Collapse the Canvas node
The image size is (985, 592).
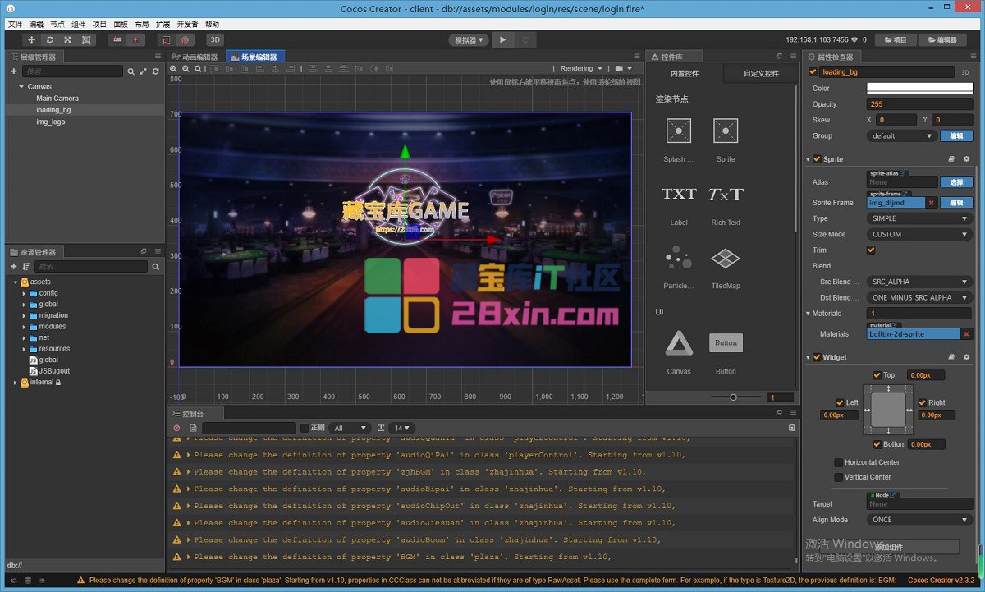pyautogui.click(x=21, y=86)
